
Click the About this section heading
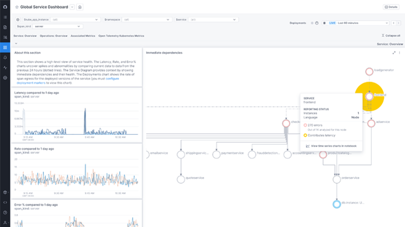pyautogui.click(x=27, y=53)
